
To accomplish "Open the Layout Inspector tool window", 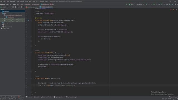I will point(174,97).
